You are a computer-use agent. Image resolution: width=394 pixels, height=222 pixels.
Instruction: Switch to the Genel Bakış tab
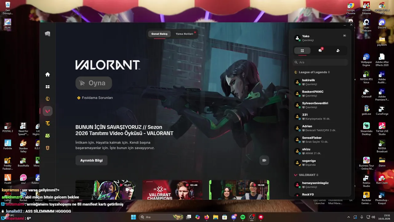click(159, 34)
